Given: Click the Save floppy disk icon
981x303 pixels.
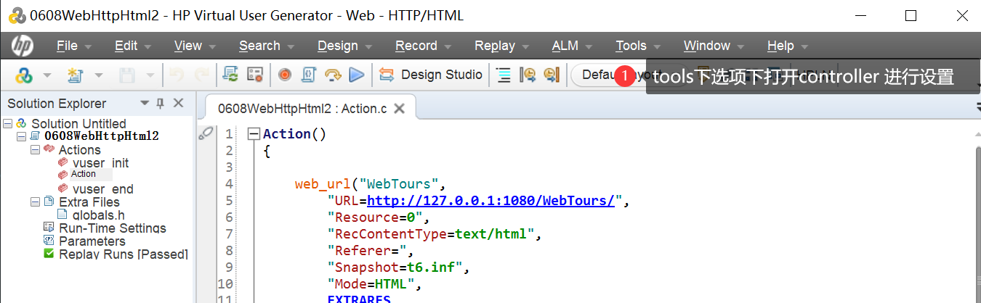Looking at the screenshot, I should point(127,75).
